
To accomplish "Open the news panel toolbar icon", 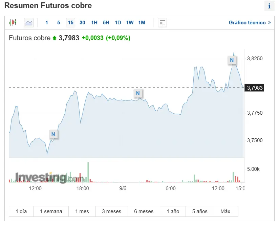I will tap(163, 23).
